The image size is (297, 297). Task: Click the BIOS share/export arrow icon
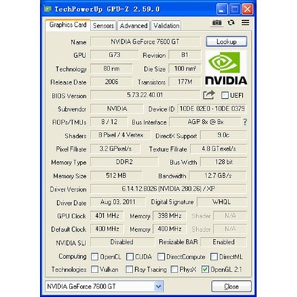(x=209, y=95)
